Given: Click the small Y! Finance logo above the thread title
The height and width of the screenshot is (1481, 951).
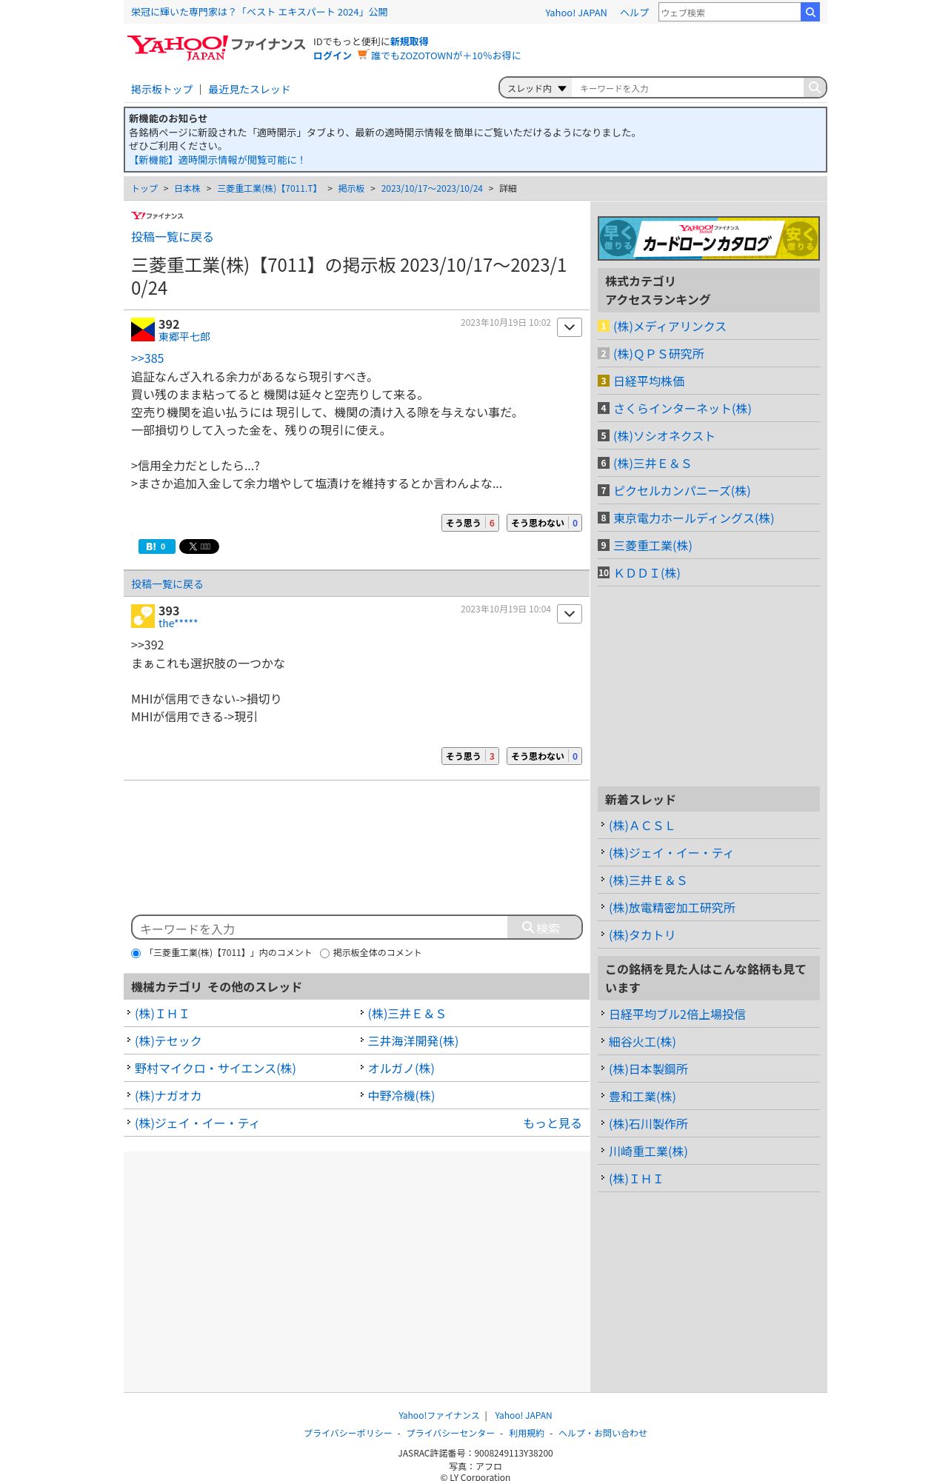Looking at the screenshot, I should click(x=157, y=215).
